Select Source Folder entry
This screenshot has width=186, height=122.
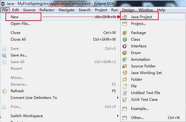pyautogui.click(x=153, y=66)
